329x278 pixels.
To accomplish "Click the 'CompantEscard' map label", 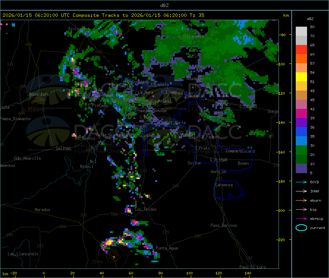I will tap(240, 151).
